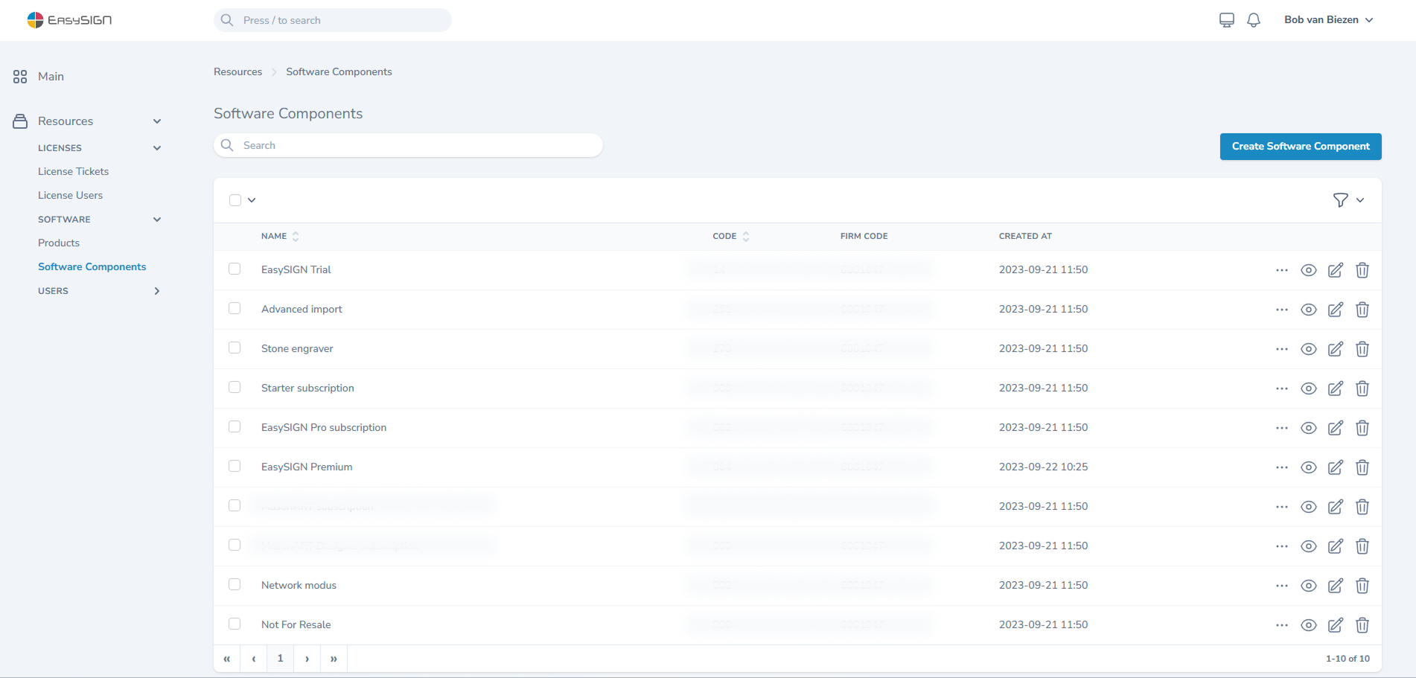
Task: Open more actions for EasySIGN Trial
Action: click(x=1282, y=270)
